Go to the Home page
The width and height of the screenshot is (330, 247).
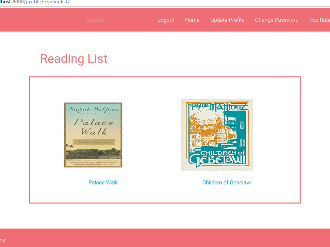pyautogui.click(x=192, y=20)
